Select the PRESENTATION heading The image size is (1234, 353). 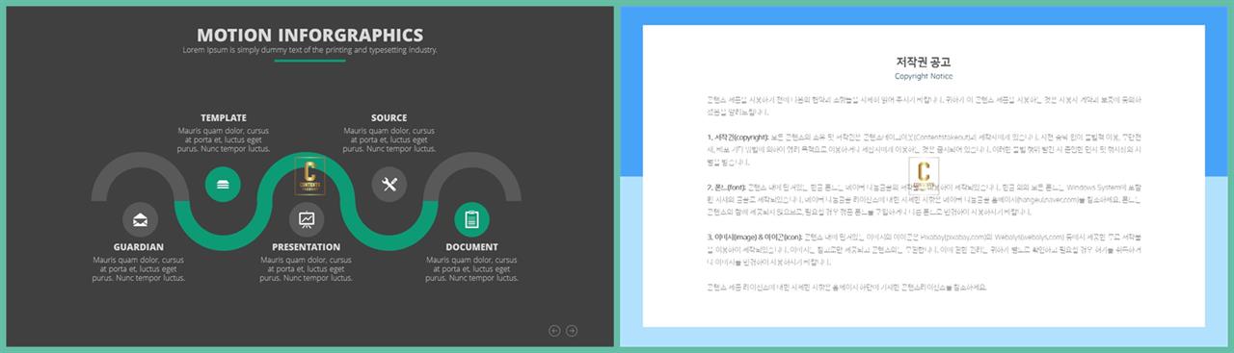[x=307, y=247]
